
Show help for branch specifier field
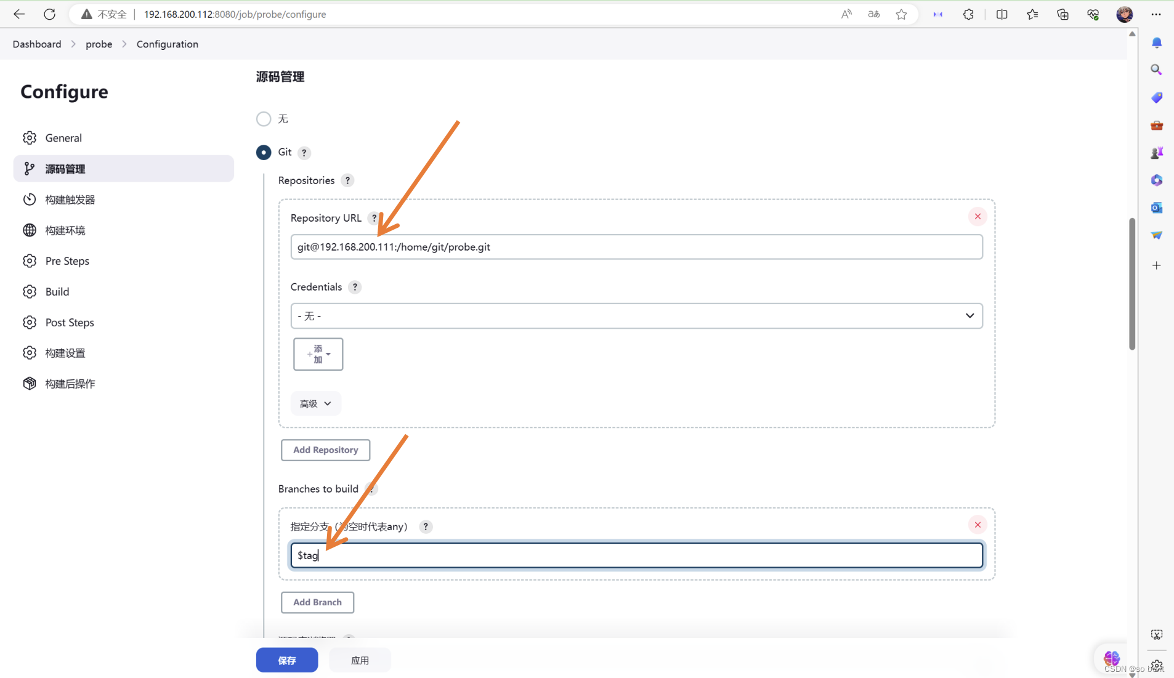click(426, 527)
